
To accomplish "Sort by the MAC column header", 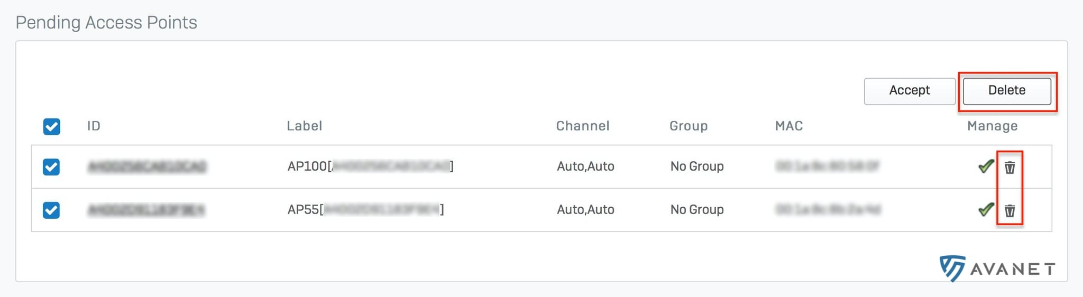I will pyautogui.click(x=789, y=126).
